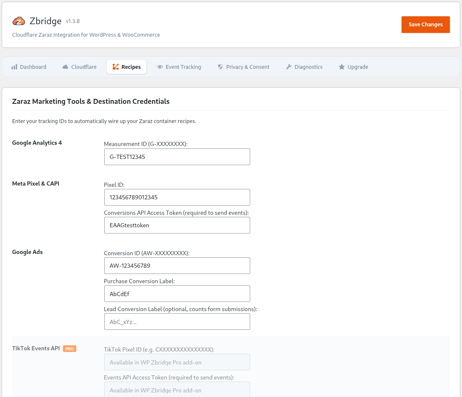Screen dimensions: 462x397
Task: Click the Privacy & Consent shield icon
Action: tap(220, 67)
